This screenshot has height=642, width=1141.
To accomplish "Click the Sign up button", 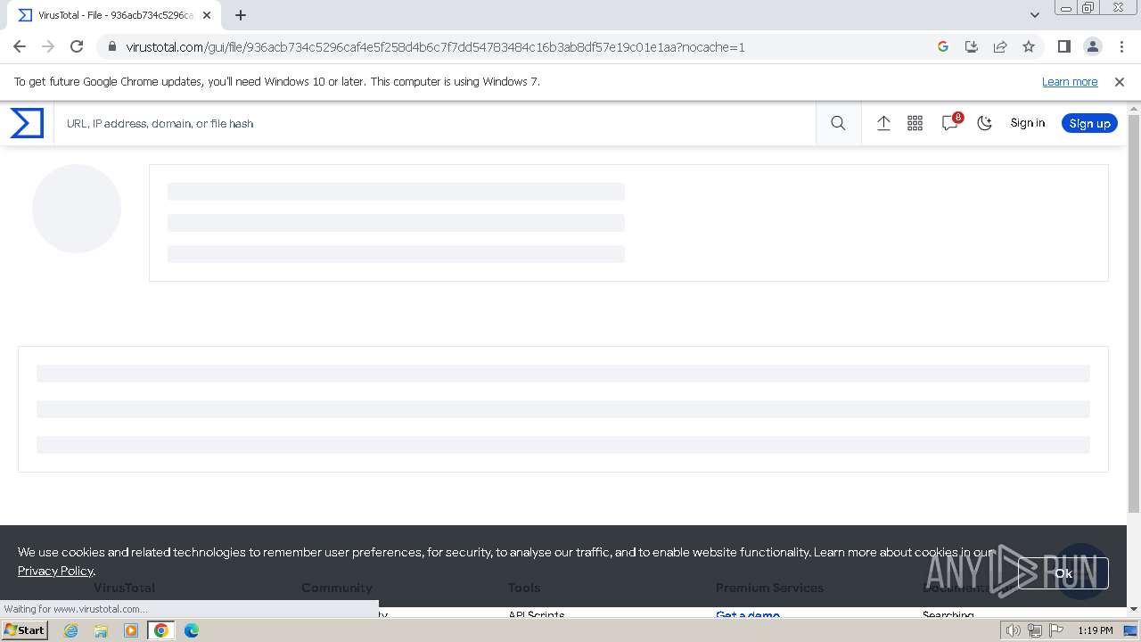I will tap(1089, 123).
